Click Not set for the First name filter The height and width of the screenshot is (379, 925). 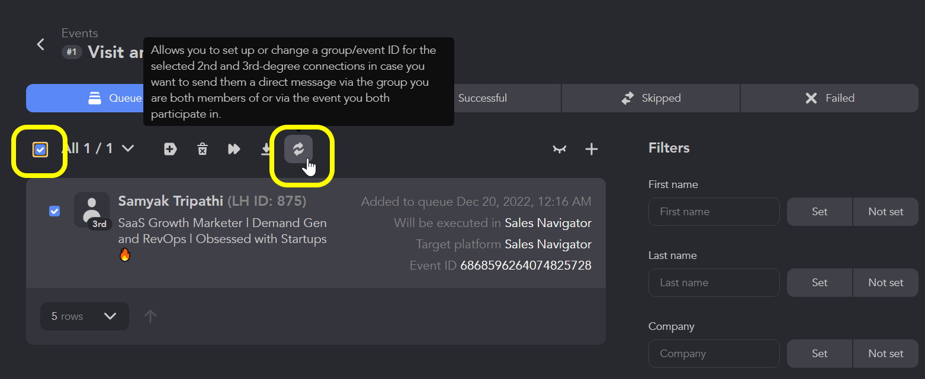click(x=886, y=212)
